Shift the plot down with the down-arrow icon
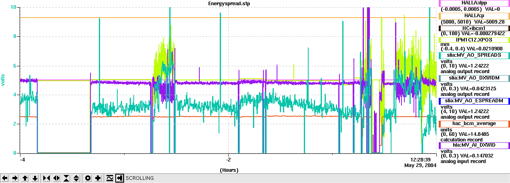The image size is (510, 183). coord(35,178)
